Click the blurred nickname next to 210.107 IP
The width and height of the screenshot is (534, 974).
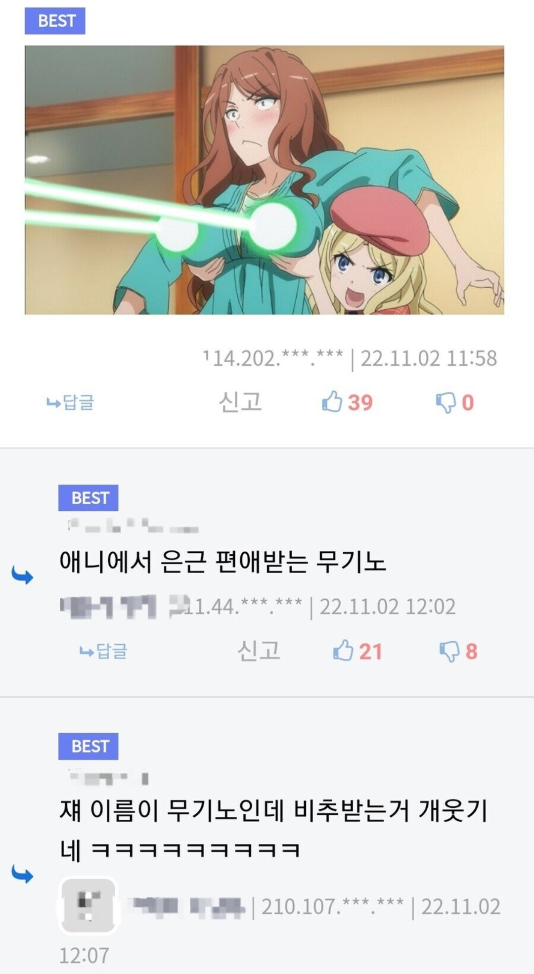pos(186,906)
